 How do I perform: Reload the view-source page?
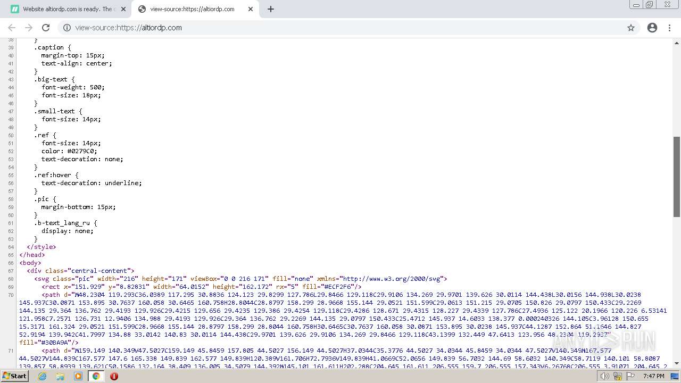[x=46, y=28]
